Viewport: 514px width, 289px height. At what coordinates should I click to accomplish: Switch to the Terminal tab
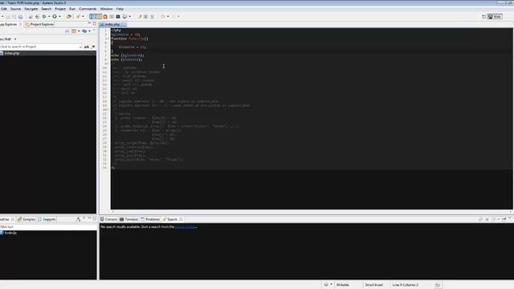click(128, 219)
